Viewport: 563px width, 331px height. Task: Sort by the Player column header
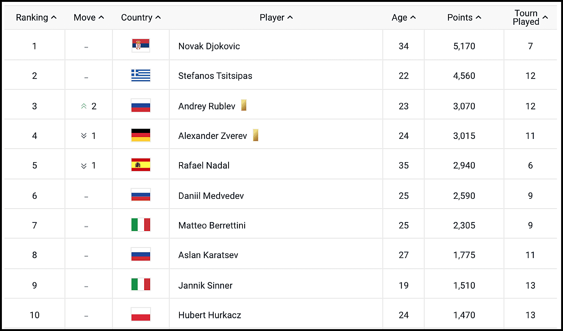(x=276, y=18)
